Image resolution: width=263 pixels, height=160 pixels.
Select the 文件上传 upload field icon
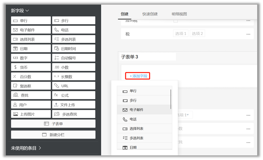[x=56, y=105]
